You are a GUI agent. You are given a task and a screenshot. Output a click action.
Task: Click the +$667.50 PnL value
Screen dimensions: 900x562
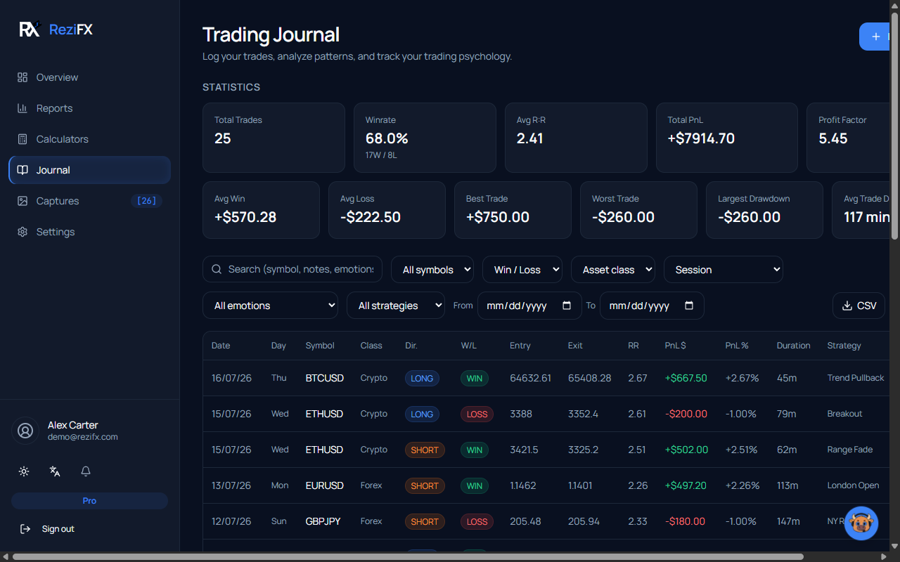tap(686, 378)
